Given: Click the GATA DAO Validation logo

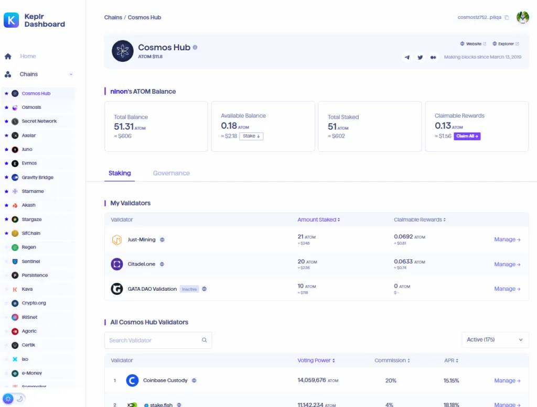Looking at the screenshot, I should [x=117, y=289].
